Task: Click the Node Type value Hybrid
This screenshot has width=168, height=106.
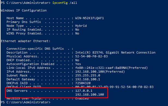Action: coord(81,26)
